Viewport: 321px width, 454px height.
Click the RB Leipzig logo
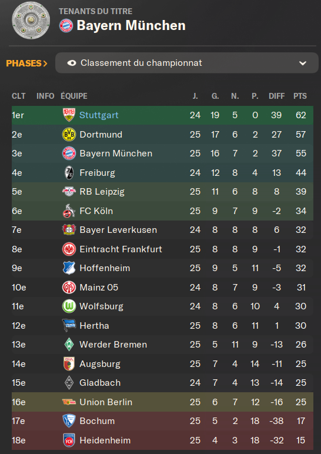coord(69,192)
